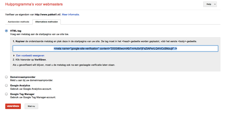This screenshot has width=226, height=115.
Task: Choose the Domeinnaamprovider radio button
Action: (x=6, y=77)
